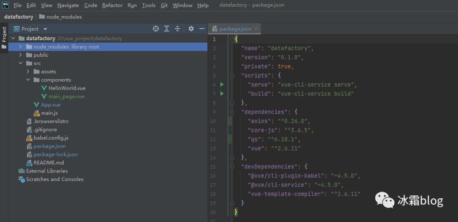Viewport: 458px width, 222px height.
Task: Select main_page.vue in the project tree
Action: coord(66,96)
